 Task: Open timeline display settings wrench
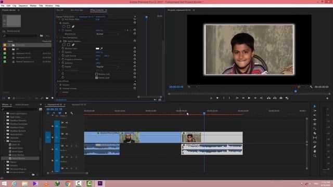72,113
